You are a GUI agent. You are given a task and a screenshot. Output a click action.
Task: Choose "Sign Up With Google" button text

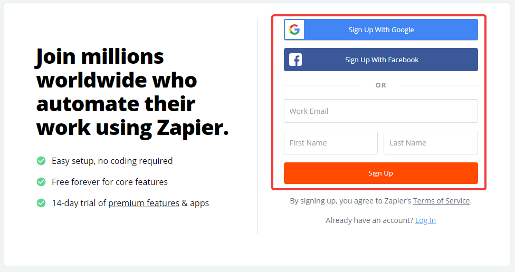(381, 30)
